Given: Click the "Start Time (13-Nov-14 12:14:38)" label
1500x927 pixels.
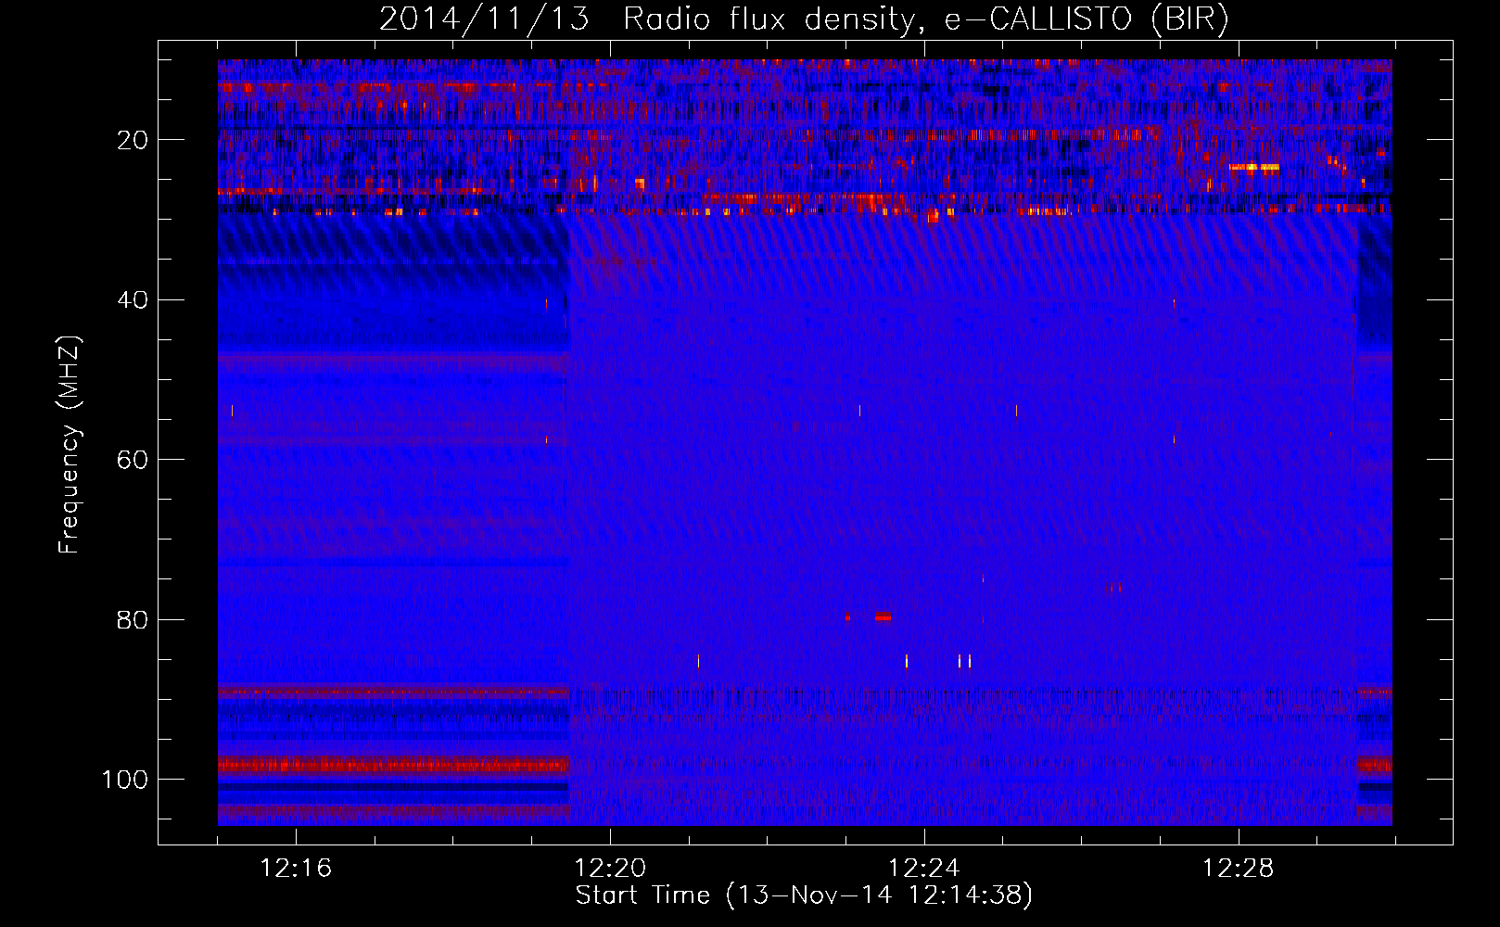Looking at the screenshot, I should tap(804, 895).
